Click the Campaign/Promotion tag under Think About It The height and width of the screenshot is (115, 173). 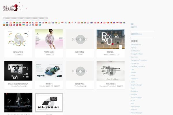click(108, 86)
